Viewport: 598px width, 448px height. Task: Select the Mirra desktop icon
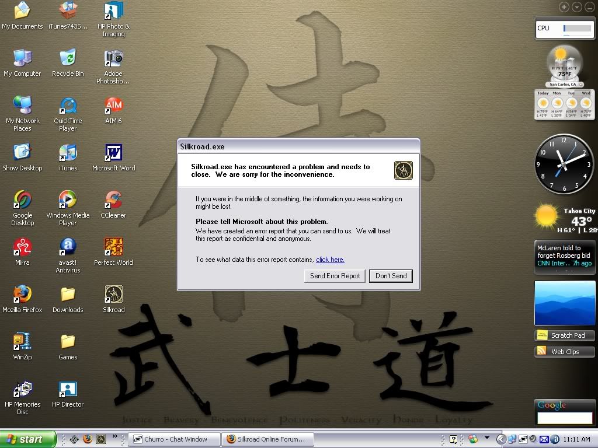point(22,252)
